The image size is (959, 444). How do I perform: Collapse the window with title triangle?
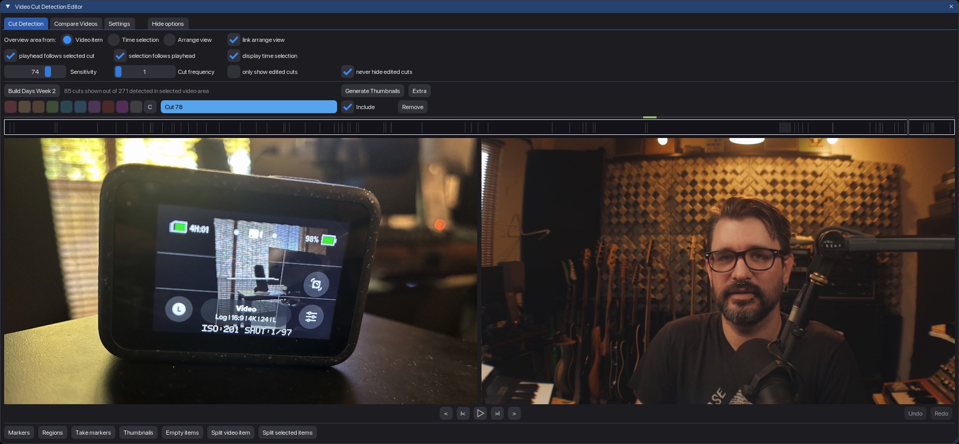(8, 7)
